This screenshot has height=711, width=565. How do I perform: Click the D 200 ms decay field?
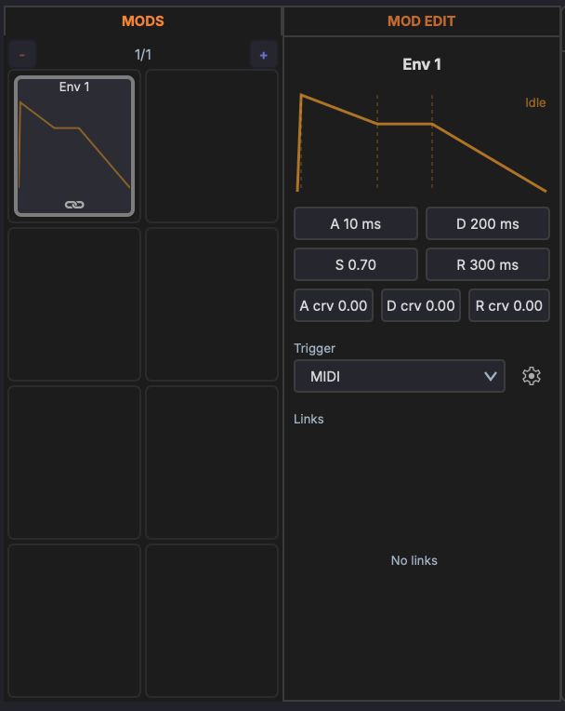click(x=488, y=223)
